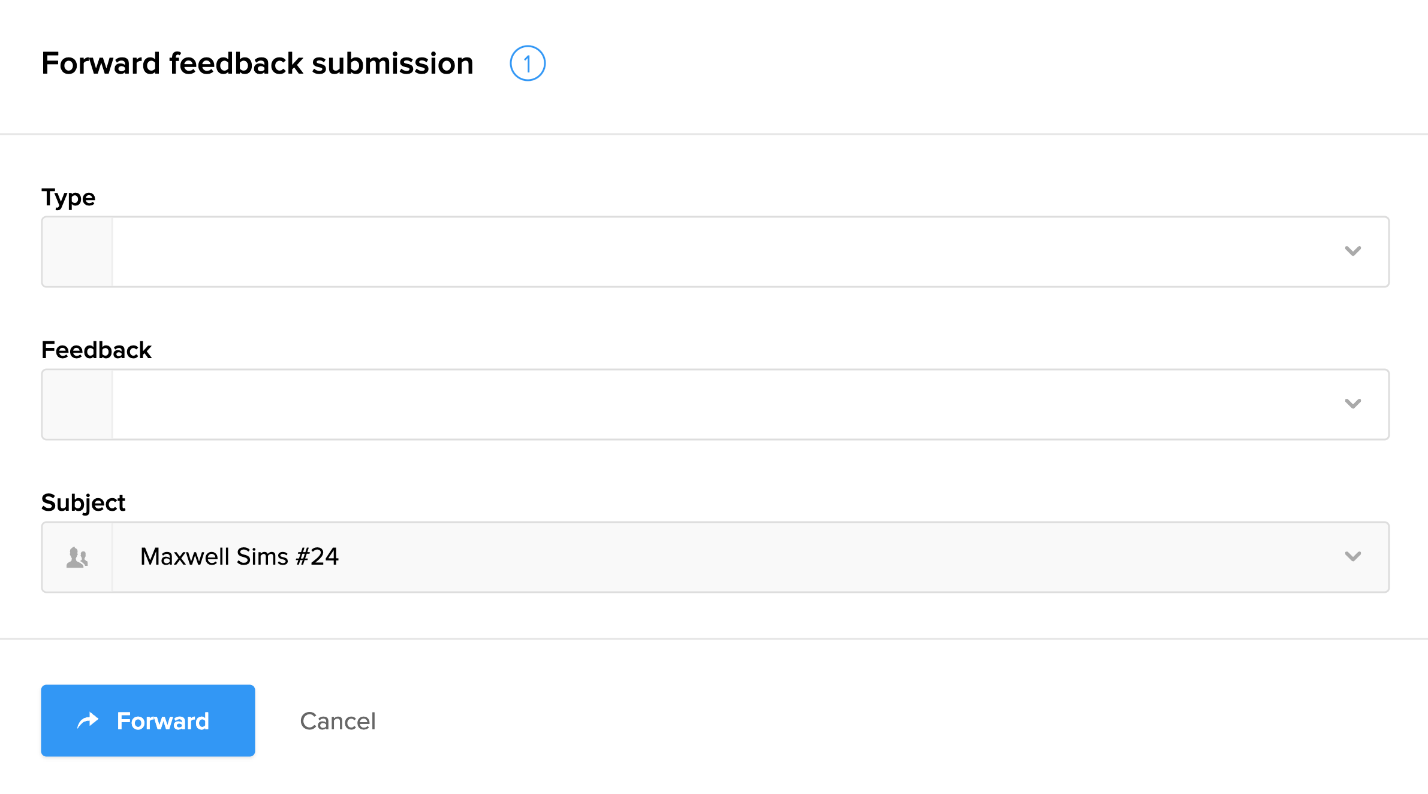Screen dimensions: 1428x794
Task: Click the people icon in Subject field
Action: click(x=77, y=557)
